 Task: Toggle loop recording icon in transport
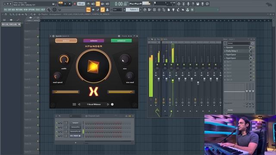[x=107, y=4]
